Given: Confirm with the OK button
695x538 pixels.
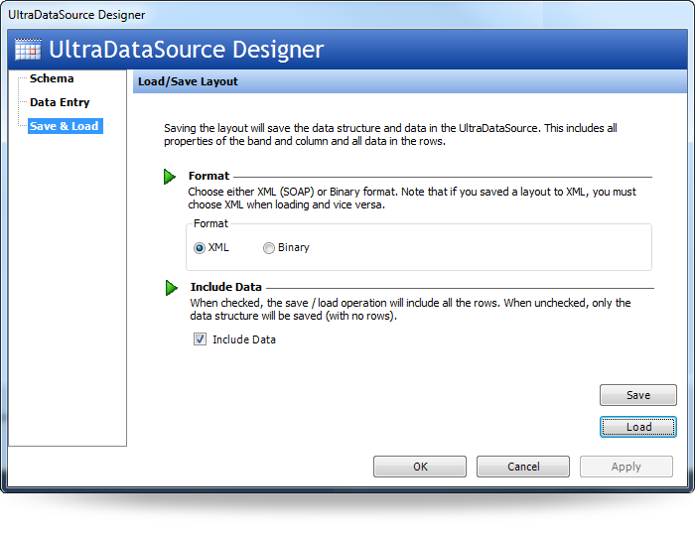Looking at the screenshot, I should [x=420, y=467].
